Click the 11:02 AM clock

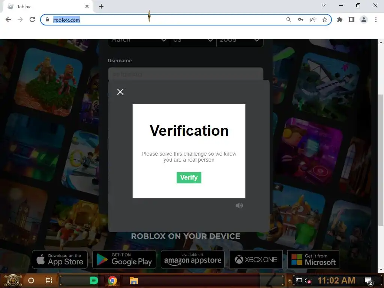[336, 280]
